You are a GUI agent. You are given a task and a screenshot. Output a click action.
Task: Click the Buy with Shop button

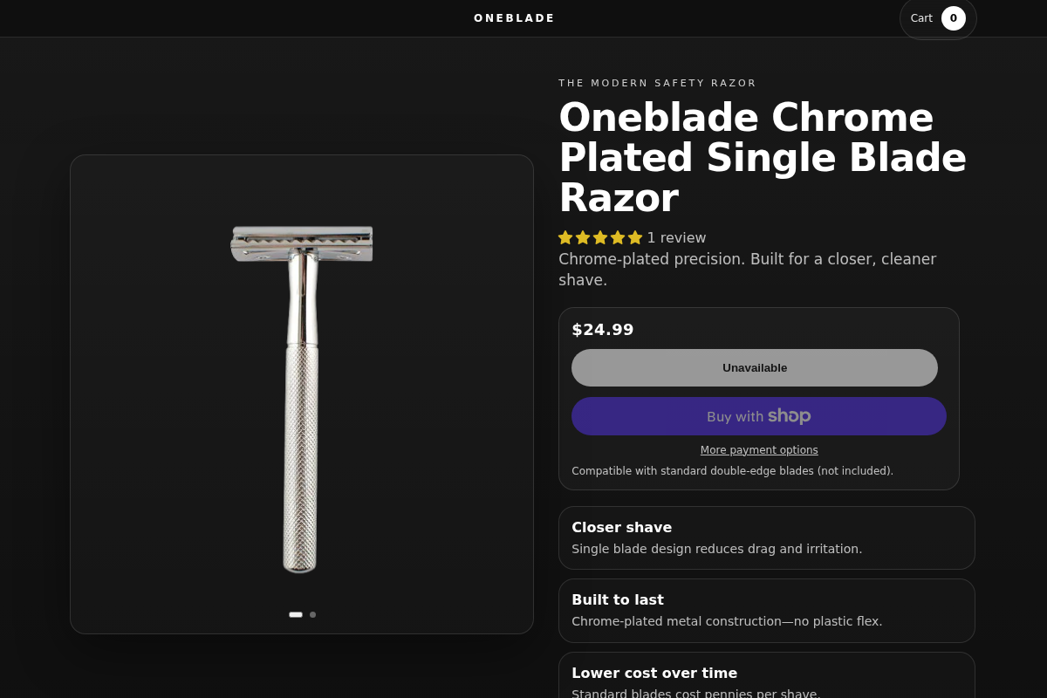coord(759,416)
